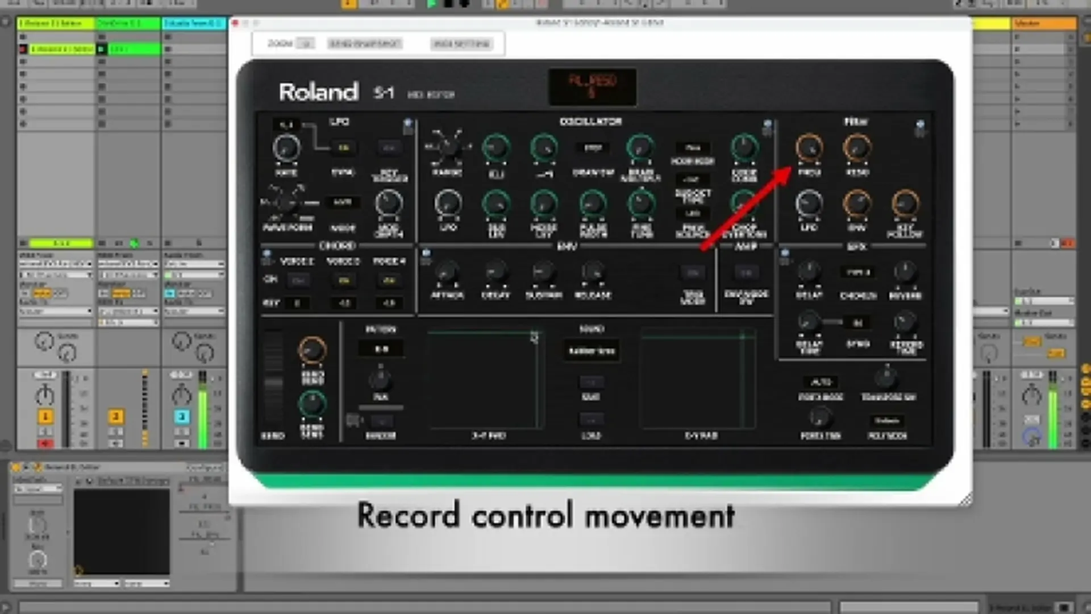Image resolution: width=1091 pixels, height=614 pixels.
Task: Click the lock icon in the LFO section
Action: coord(407,126)
